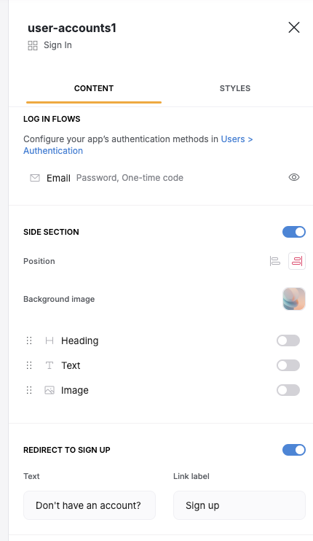This screenshot has width=313, height=541.
Task: Select the Content tab
Action: click(x=94, y=88)
